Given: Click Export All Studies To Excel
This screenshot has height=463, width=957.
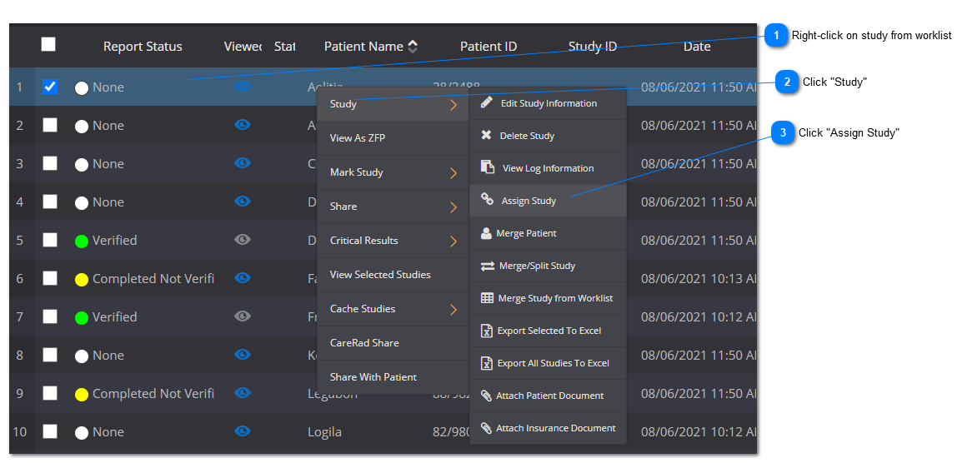Looking at the screenshot, I should pyautogui.click(x=553, y=363).
